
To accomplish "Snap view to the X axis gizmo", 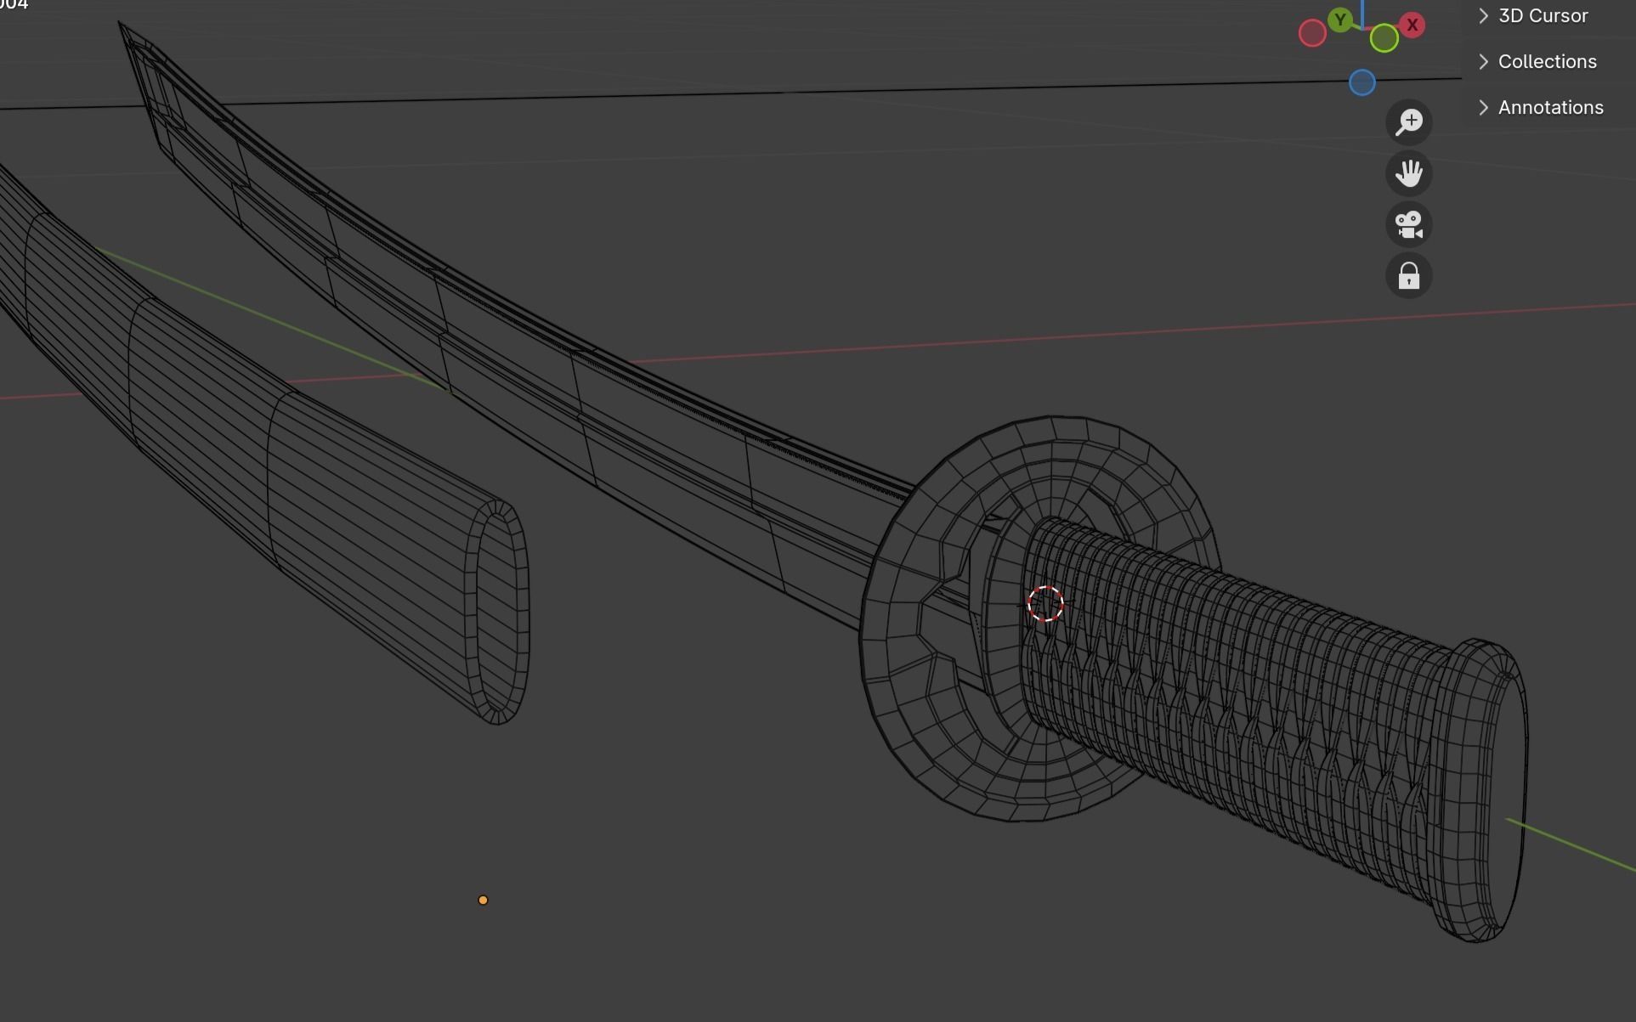I will [x=1412, y=25].
